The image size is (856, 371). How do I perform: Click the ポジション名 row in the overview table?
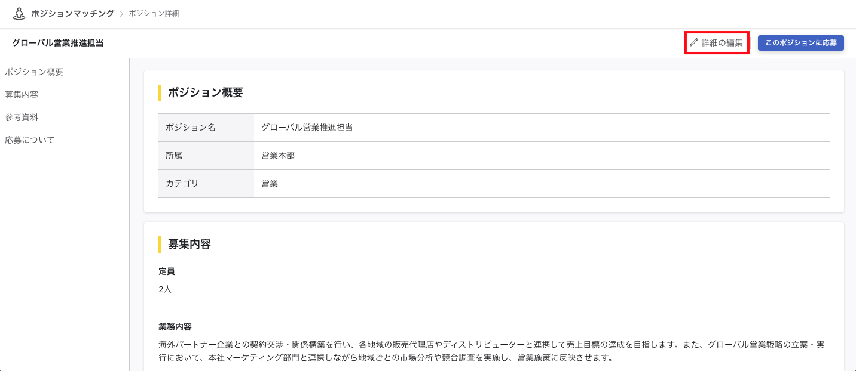point(190,127)
